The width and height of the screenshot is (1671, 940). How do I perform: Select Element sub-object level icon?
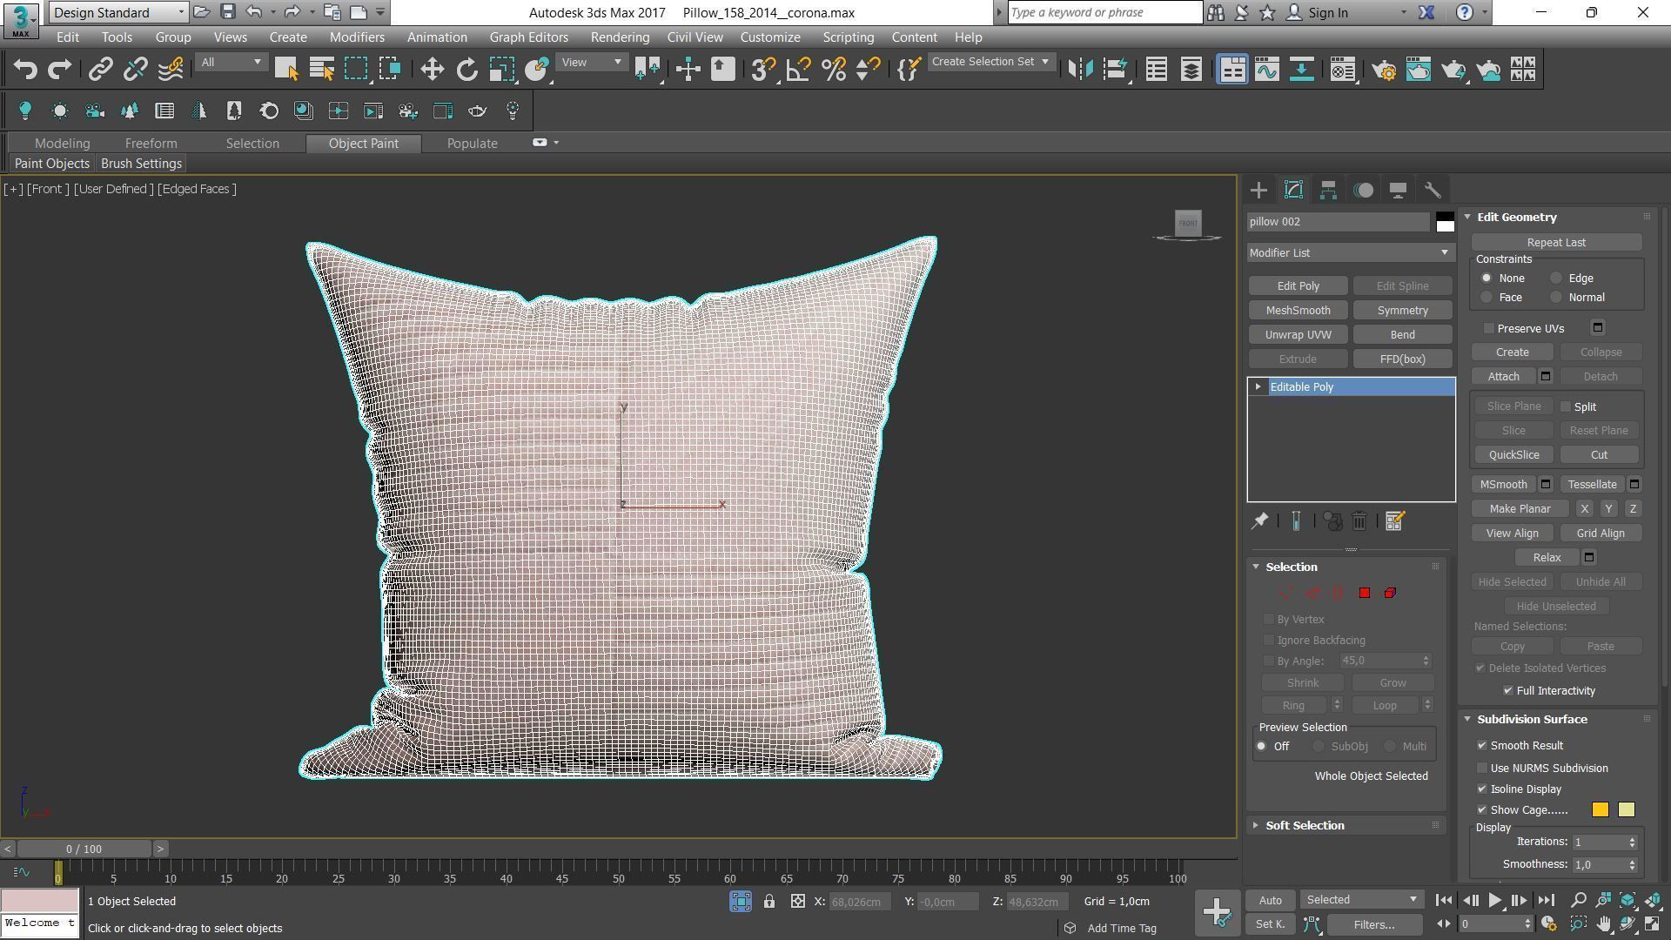pos(1390,593)
